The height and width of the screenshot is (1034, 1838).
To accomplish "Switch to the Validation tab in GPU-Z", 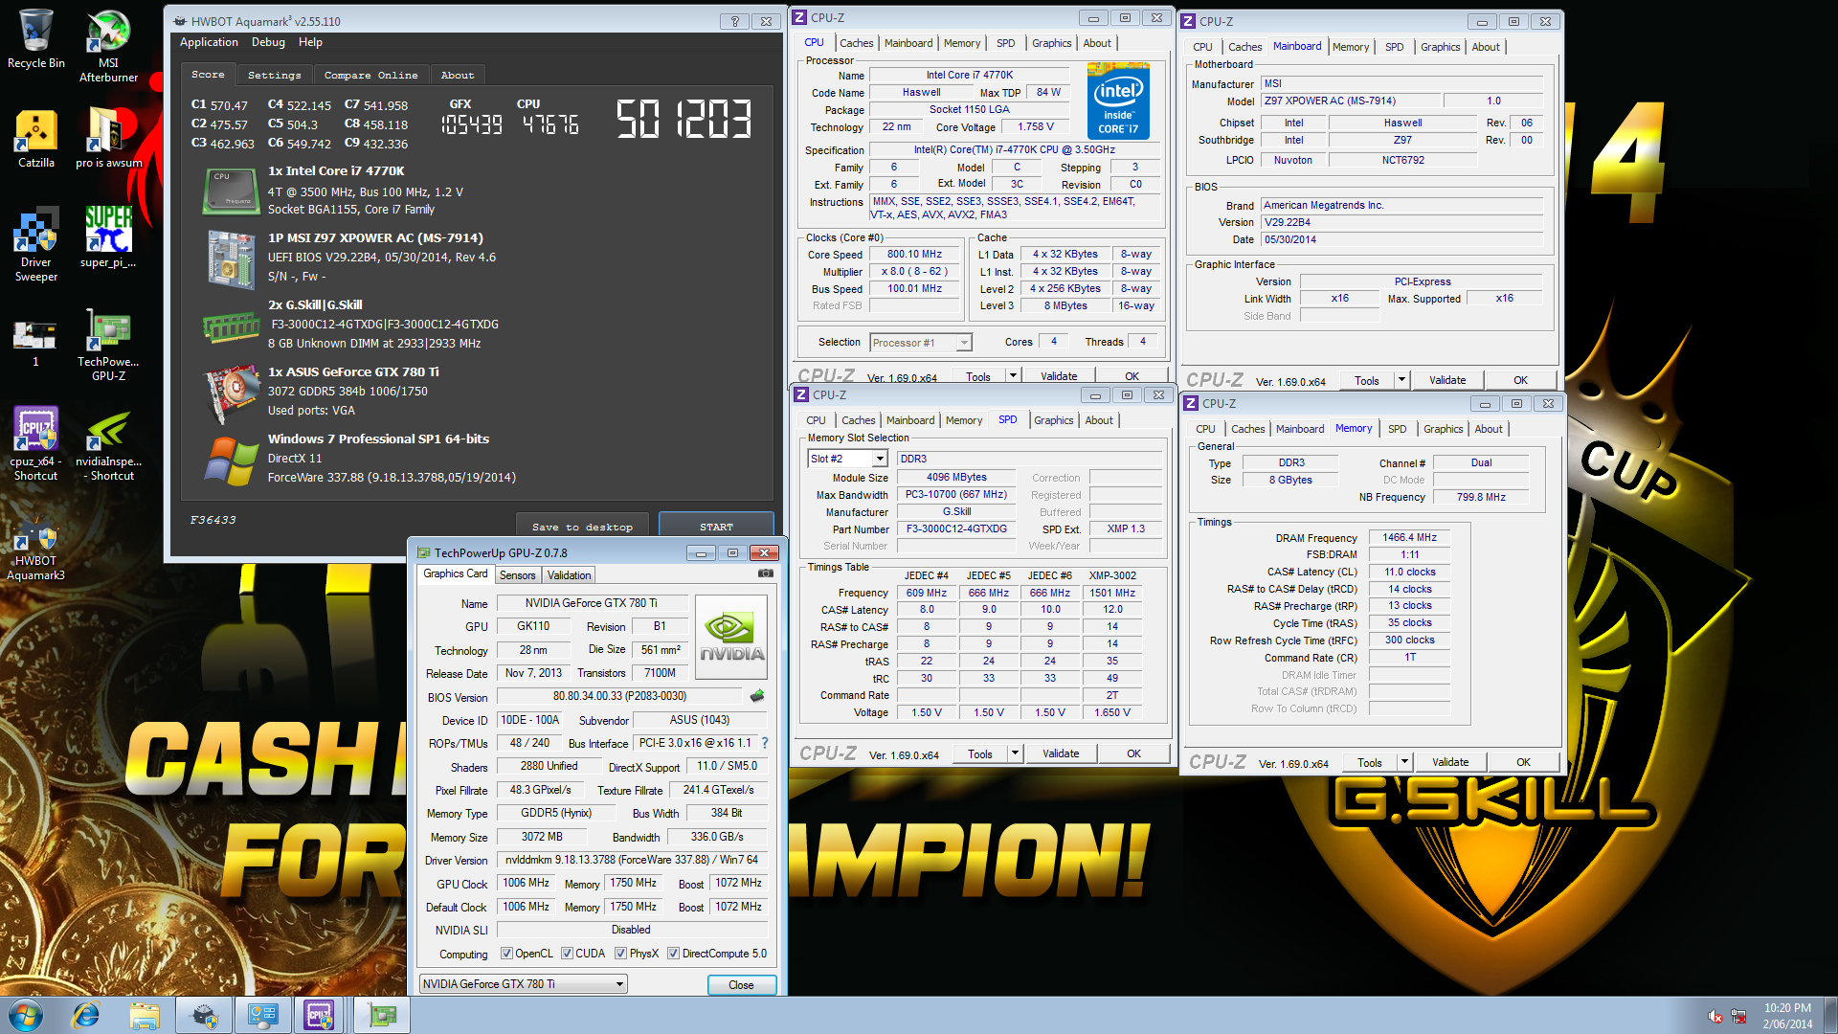I will (x=569, y=575).
